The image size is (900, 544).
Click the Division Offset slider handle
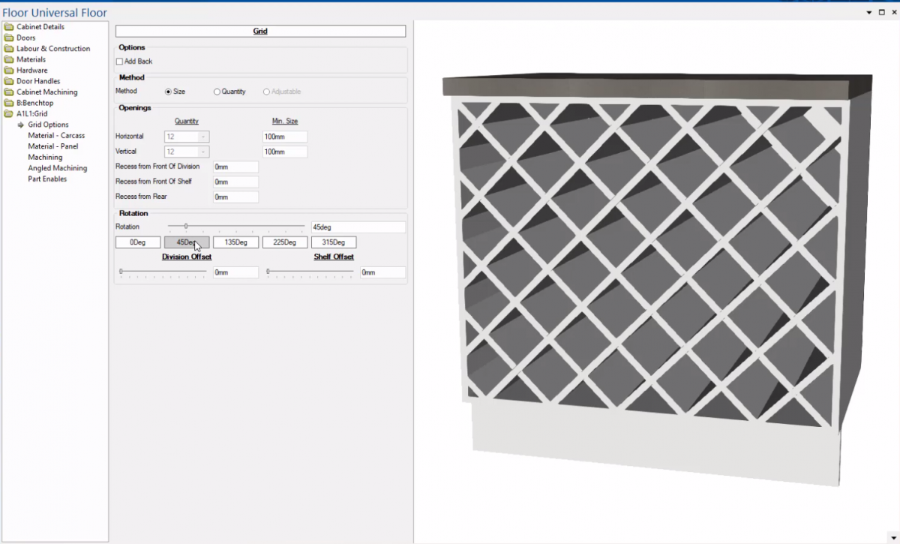(x=121, y=271)
